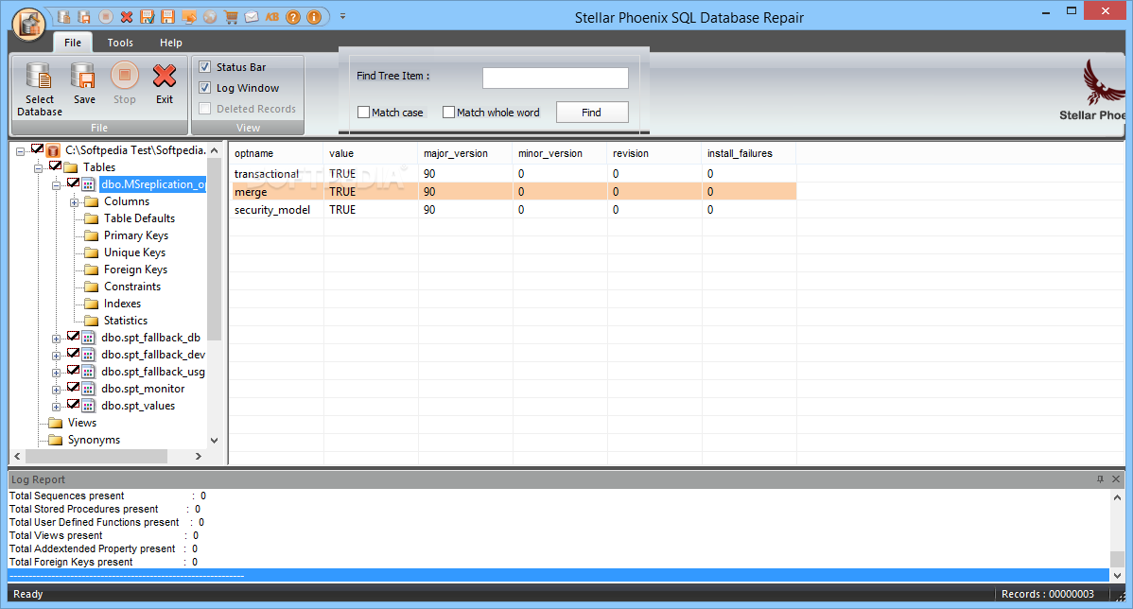This screenshot has width=1133, height=609.
Task: Collapse the dbo.MSreplication table node
Action: point(56,185)
